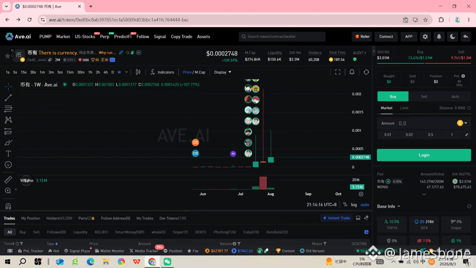Open site settings gear in header
Viewport: 476px width, 268px height.
(425, 36)
